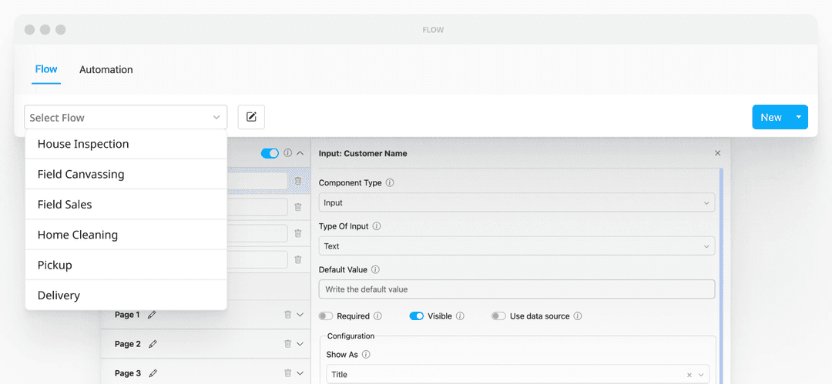
Task: Close the Input: Customer Name panel
Action: coord(717,153)
